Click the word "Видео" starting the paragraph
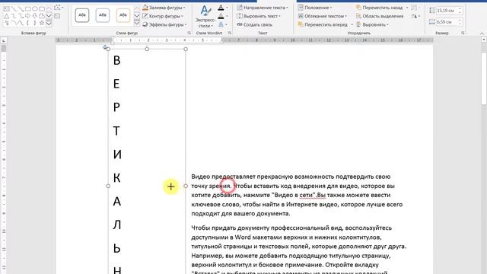487x274 pixels. (x=201, y=177)
